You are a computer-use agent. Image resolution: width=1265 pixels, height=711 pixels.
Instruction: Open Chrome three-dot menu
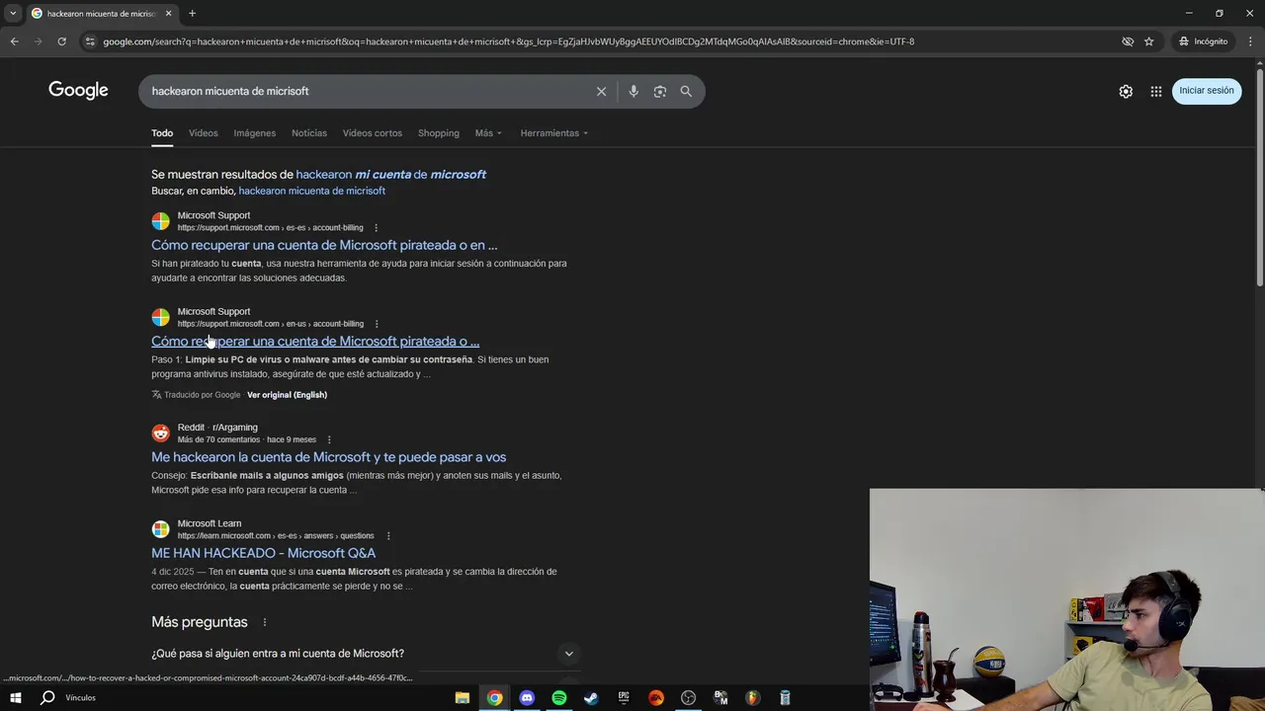1250,41
